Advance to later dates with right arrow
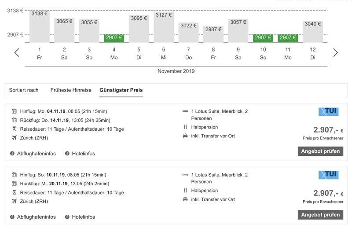Screen dimensions: 352x228 tap(335, 52)
